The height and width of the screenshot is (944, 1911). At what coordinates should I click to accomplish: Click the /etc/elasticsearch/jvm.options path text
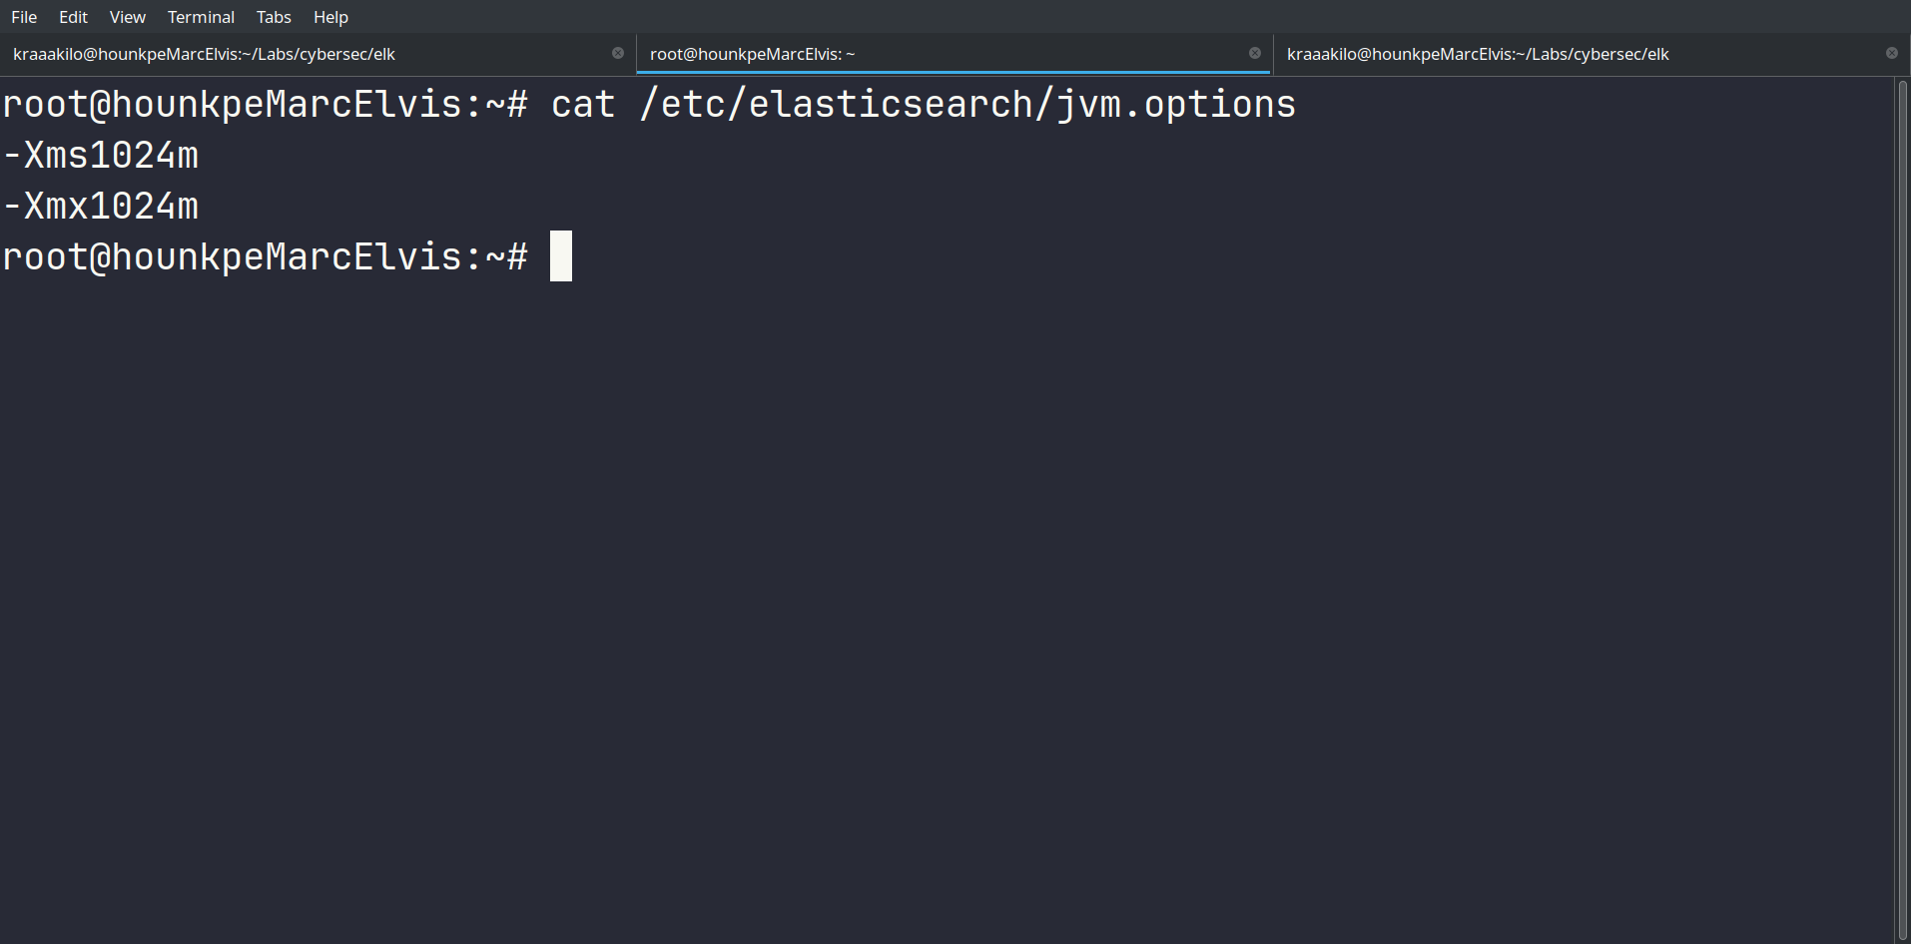(967, 105)
